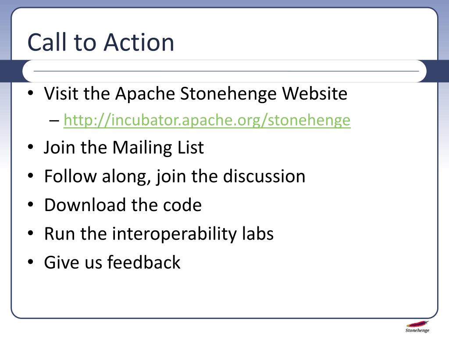This screenshot has width=449, height=337.
Task: Click the bullet dot before 'Follow along'
Action: click(x=31, y=176)
